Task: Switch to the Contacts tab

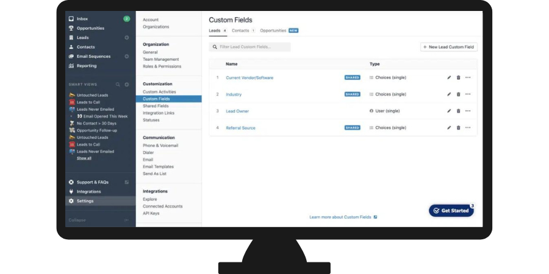Action: (x=242, y=30)
